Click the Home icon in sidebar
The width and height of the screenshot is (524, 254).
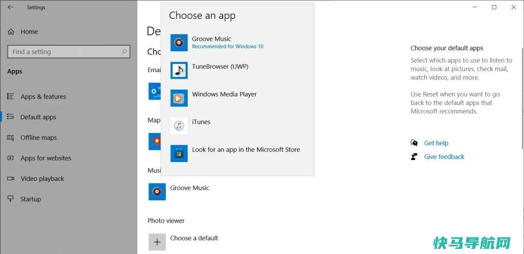point(11,31)
